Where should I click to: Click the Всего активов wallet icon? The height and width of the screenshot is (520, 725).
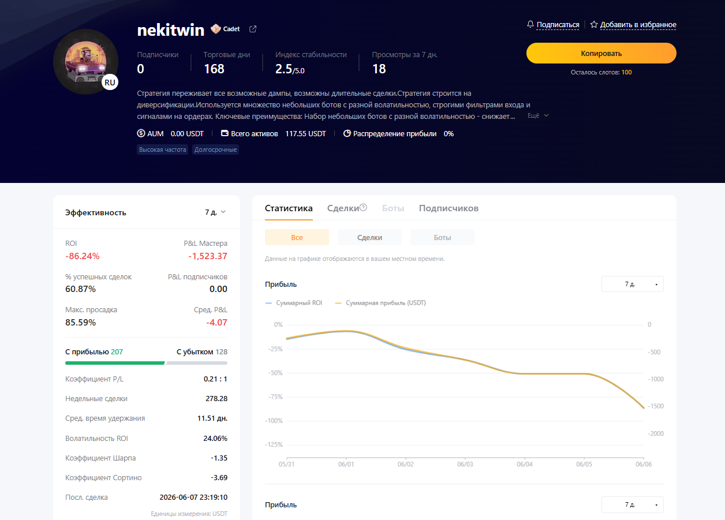pos(225,133)
